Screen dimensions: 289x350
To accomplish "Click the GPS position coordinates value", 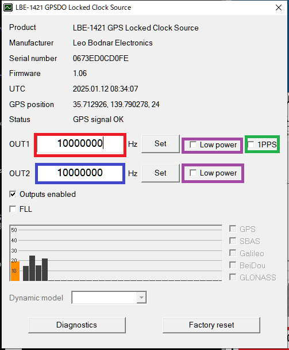I will [116, 104].
